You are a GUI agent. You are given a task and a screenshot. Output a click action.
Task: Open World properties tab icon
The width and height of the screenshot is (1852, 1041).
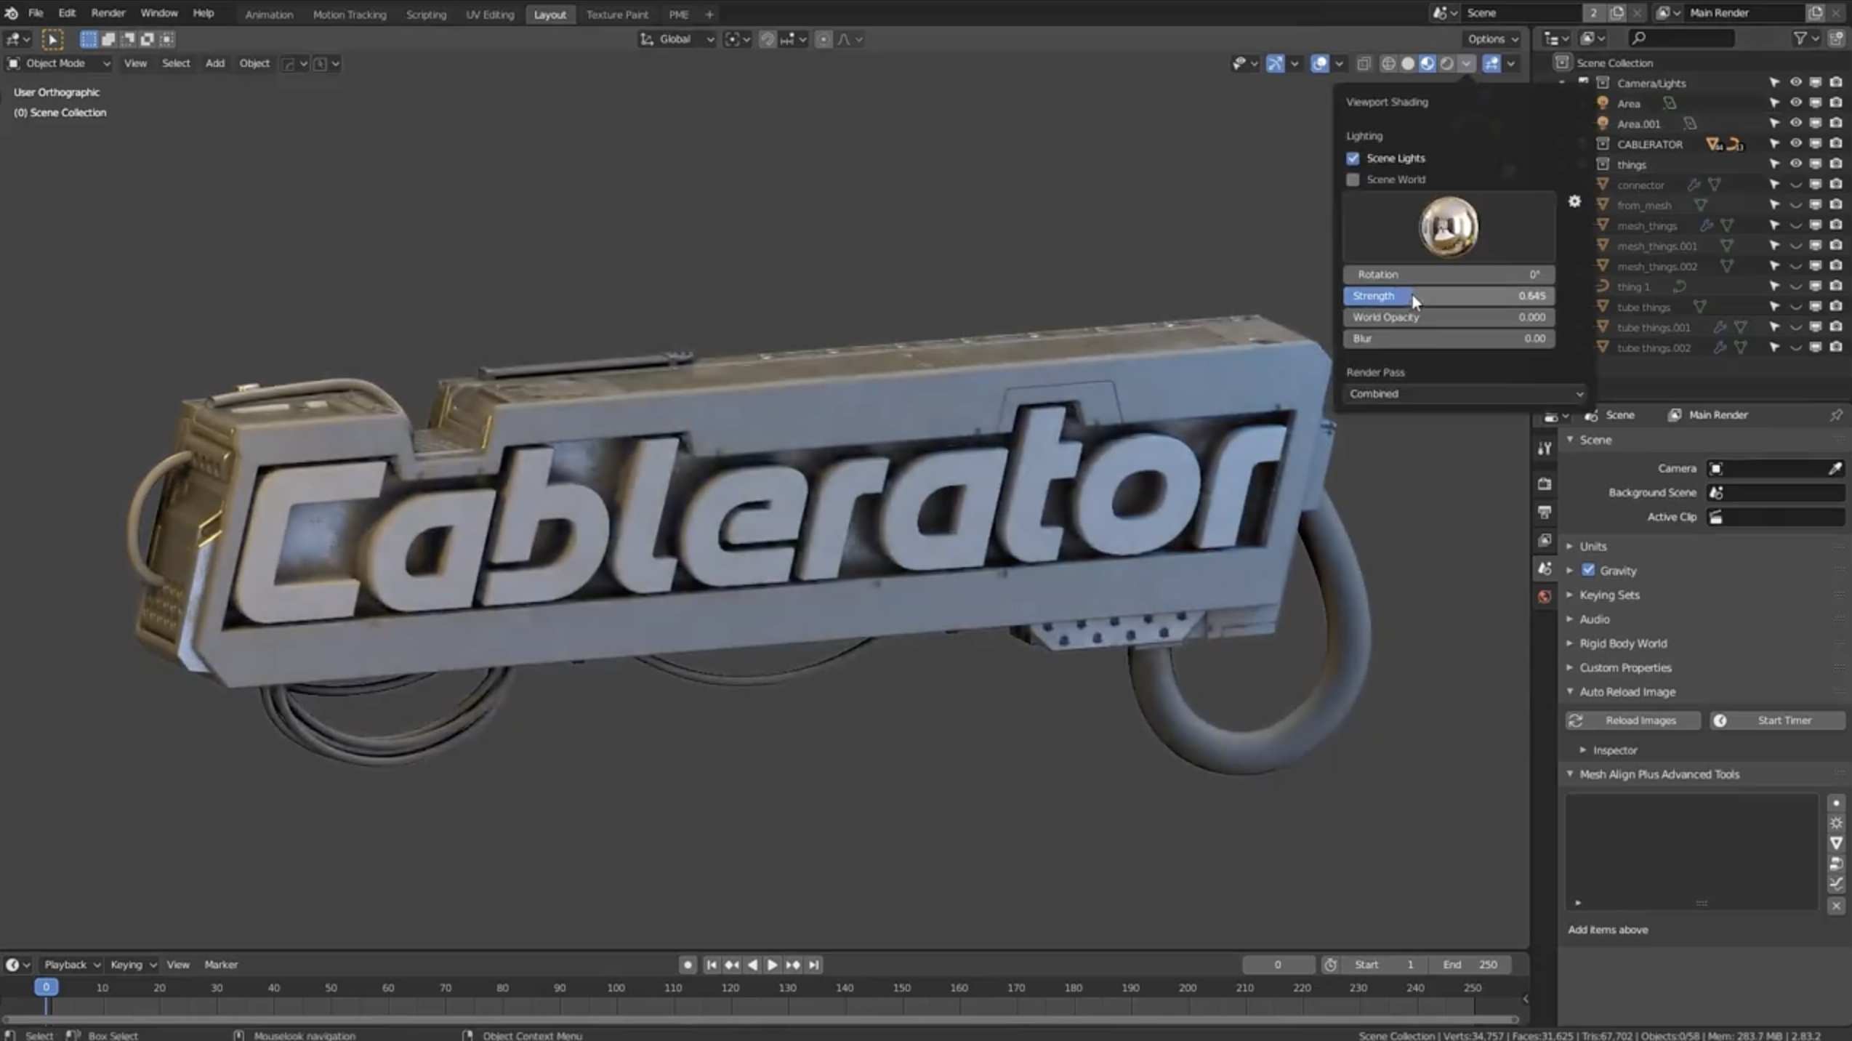[x=1545, y=597]
